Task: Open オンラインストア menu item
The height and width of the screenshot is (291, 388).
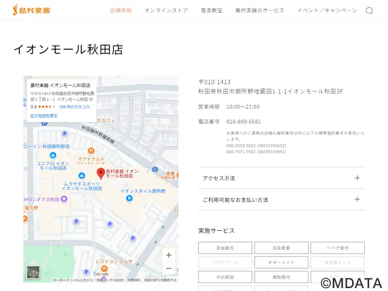Action: pos(166,10)
